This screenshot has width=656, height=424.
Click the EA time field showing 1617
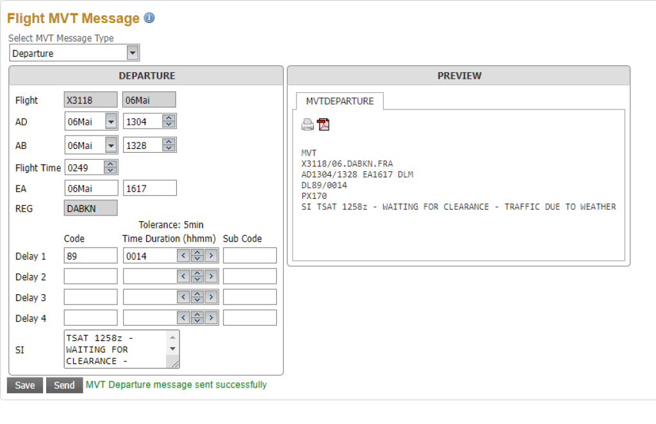pyautogui.click(x=149, y=189)
